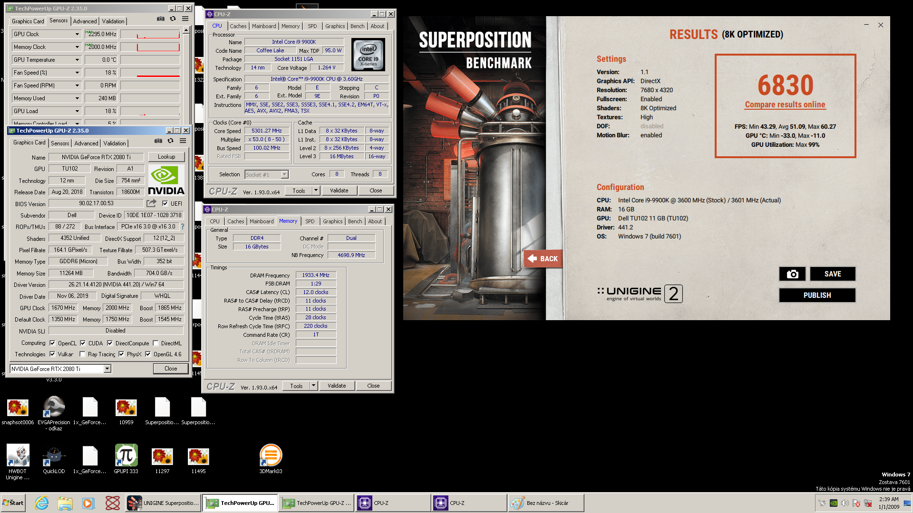Open the Memory Used sensor dropdown
Image resolution: width=913 pixels, height=513 pixels.
point(77,98)
